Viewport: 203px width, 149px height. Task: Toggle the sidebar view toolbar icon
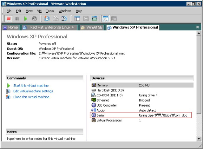click(77, 19)
